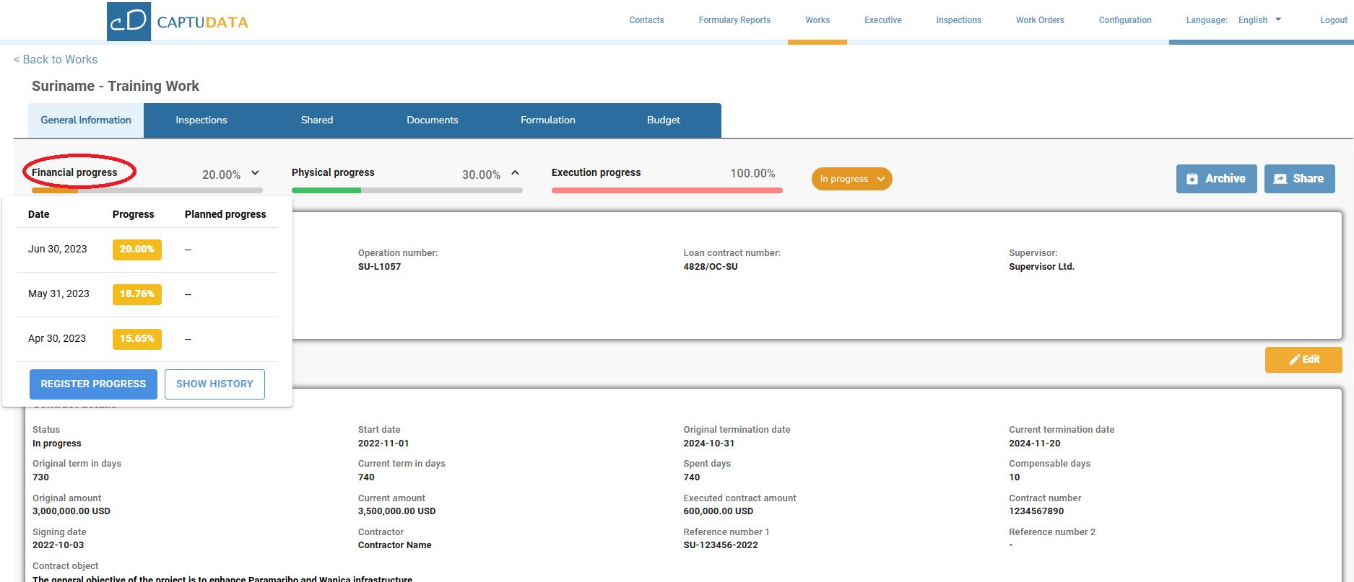This screenshot has width=1354, height=582.
Task: Collapse the Financial progress dropdown chevron
Action: tap(255, 173)
